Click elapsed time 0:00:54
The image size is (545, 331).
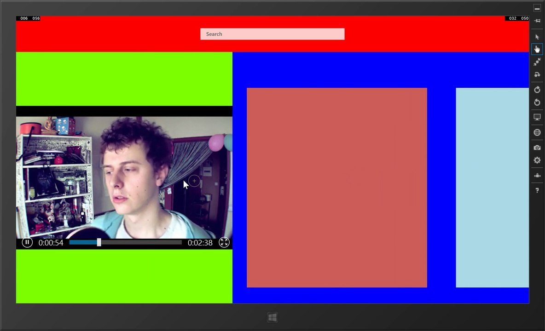tap(51, 243)
